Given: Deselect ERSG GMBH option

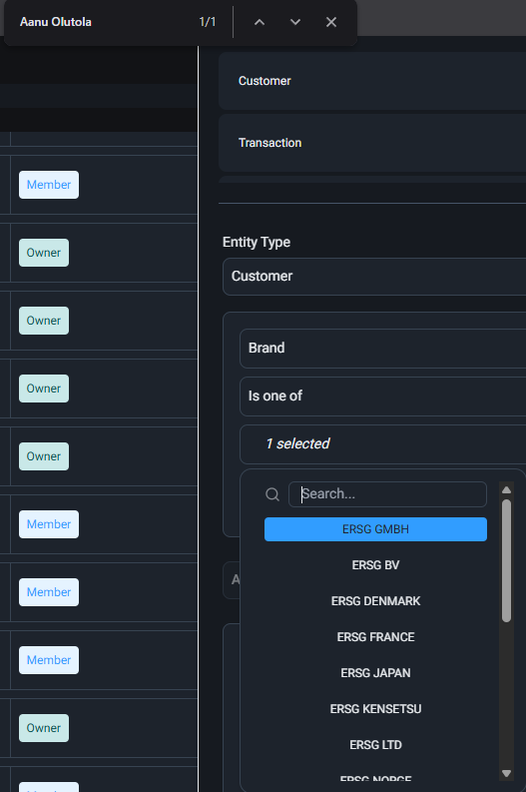Looking at the screenshot, I should click(x=375, y=529).
